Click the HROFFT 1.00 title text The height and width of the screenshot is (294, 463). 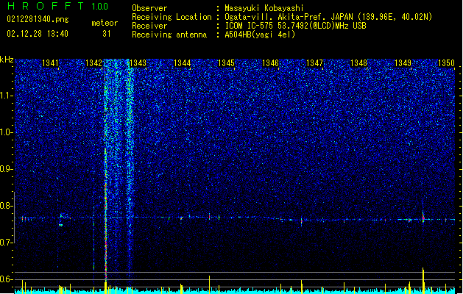(x=58, y=6)
